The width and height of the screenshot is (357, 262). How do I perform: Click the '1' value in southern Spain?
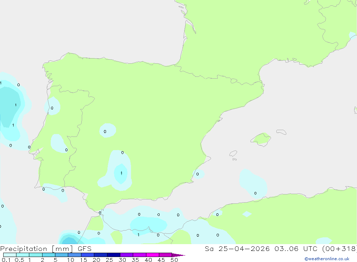click(x=121, y=173)
